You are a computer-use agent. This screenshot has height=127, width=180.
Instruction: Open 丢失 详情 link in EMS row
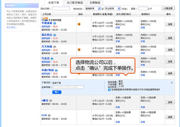(x=118, y=122)
